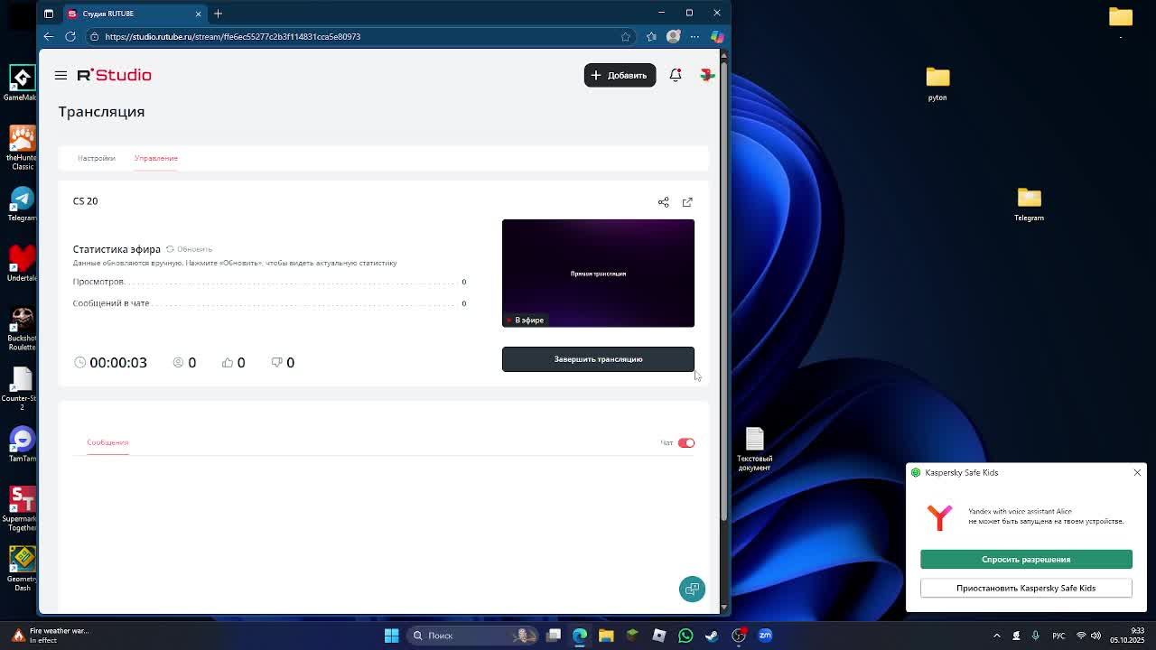The width and height of the screenshot is (1156, 650).
Task: Open Текстовый документ on desktop
Action: tap(755, 449)
